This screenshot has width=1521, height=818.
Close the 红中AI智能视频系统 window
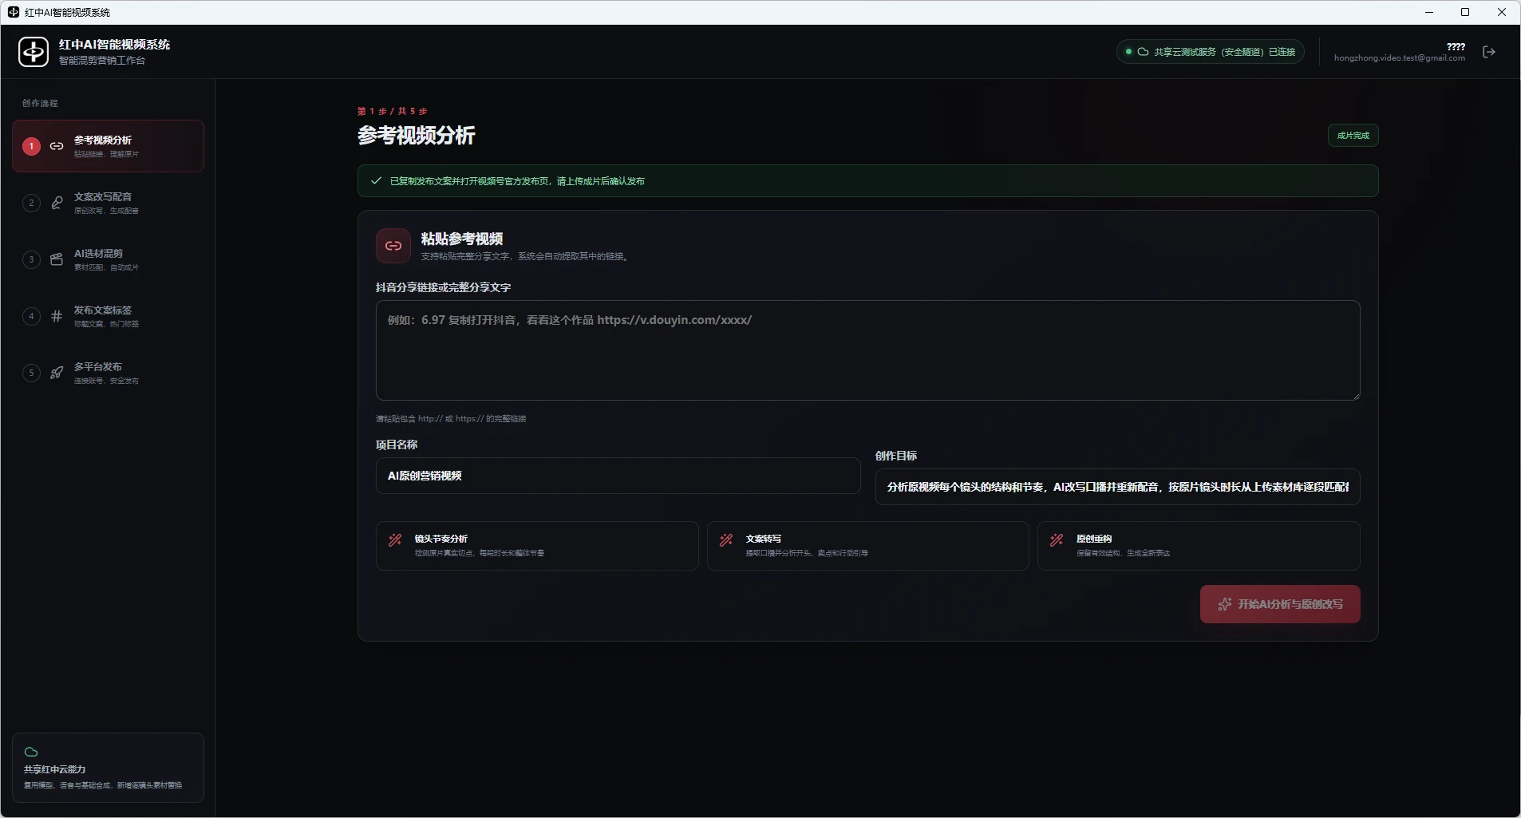tap(1502, 12)
